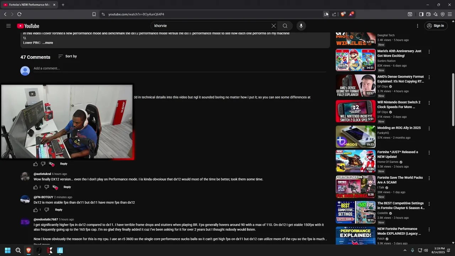Open options for NEW Fortnite Performance Mode video
The width and height of the screenshot is (455, 256).
(x=429, y=229)
